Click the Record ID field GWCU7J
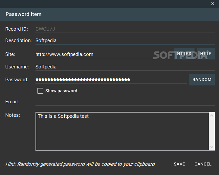The image size is (219, 175). 125,29
